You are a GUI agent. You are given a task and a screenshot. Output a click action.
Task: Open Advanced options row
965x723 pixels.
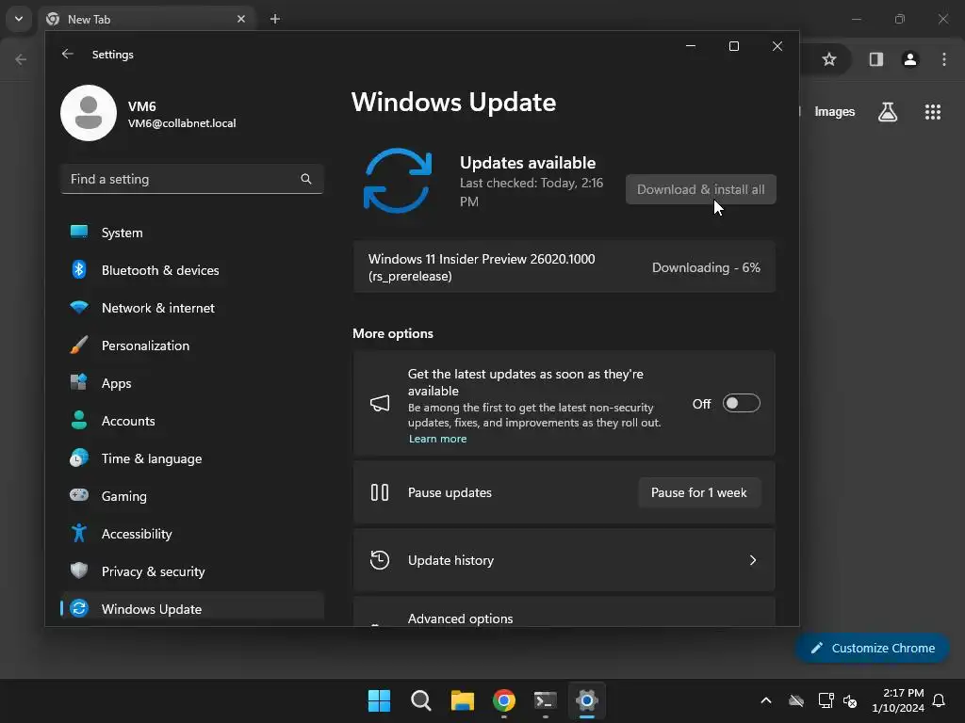pos(564,612)
